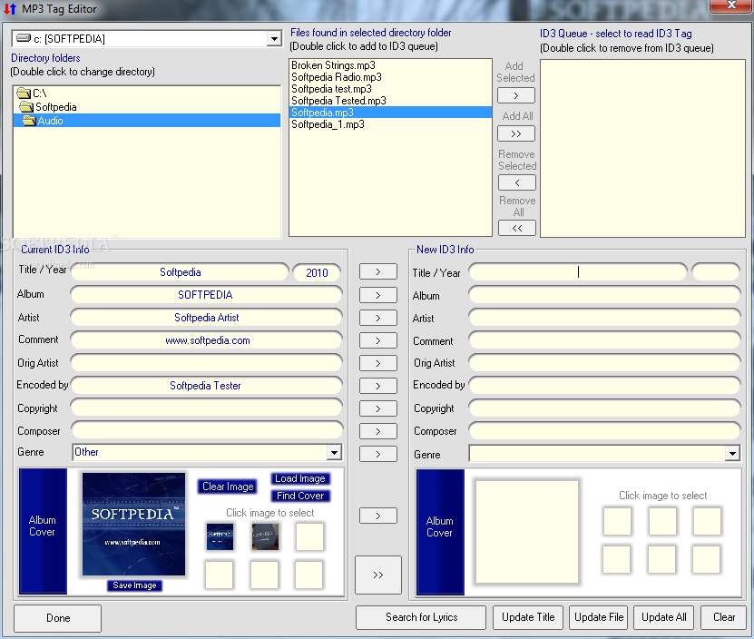The width and height of the screenshot is (754, 639).
Task: Copy album cover to new ID3 info
Action: pyautogui.click(x=378, y=516)
